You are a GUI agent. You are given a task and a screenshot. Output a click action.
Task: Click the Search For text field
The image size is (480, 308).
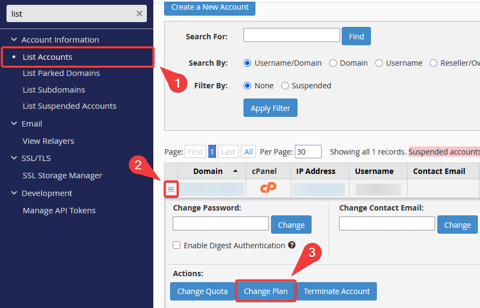coord(292,36)
